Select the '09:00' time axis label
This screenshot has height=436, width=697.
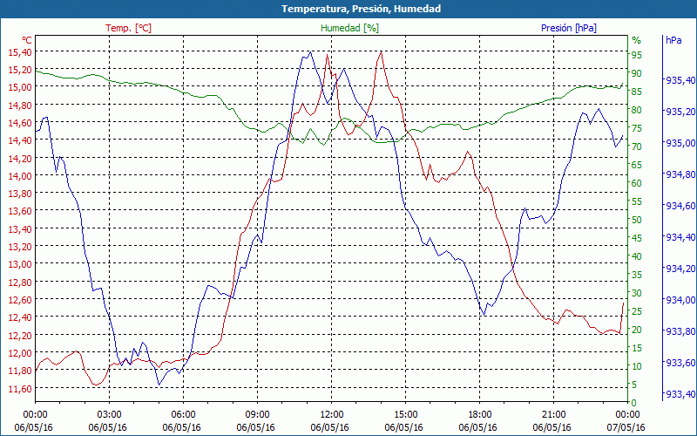[257, 415]
